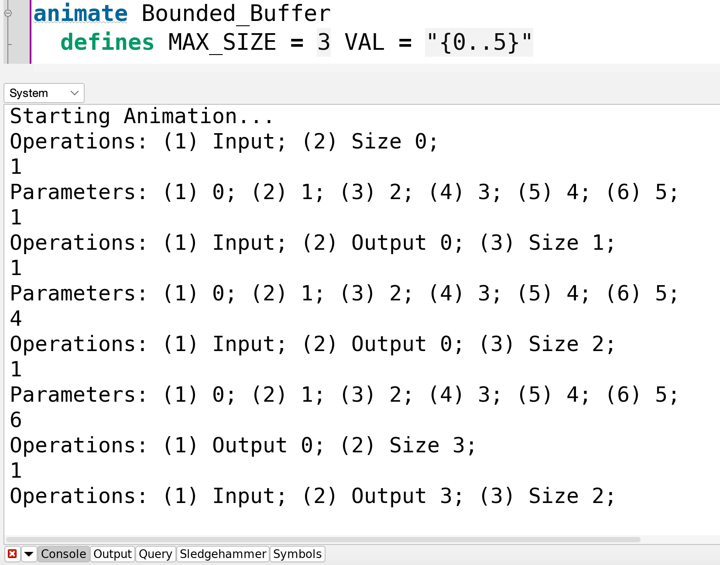Click the red close icon near Console
720x565 pixels.
[12, 554]
